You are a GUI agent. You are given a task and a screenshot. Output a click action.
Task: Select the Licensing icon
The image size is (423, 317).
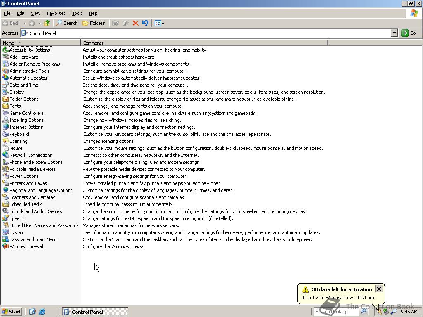coord(5,141)
